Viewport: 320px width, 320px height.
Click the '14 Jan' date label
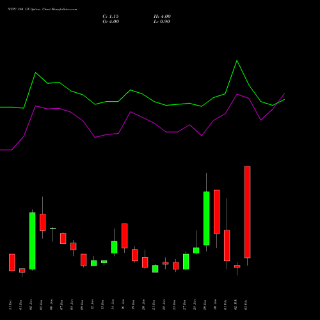pyautogui.click(x=113, y=305)
